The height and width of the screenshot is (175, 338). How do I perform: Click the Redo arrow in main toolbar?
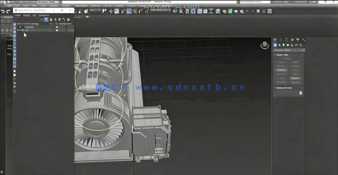tap(8, 11)
